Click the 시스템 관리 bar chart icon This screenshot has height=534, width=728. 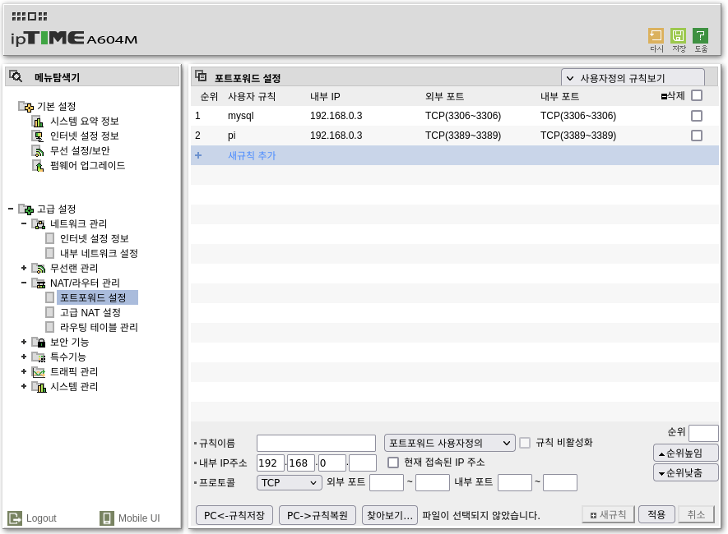(39, 387)
